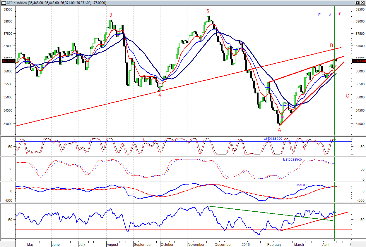Image resolution: width=366 pixels, height=247 pixels.
Task: Select the brown E label beside the green line
Action: coord(340,14)
